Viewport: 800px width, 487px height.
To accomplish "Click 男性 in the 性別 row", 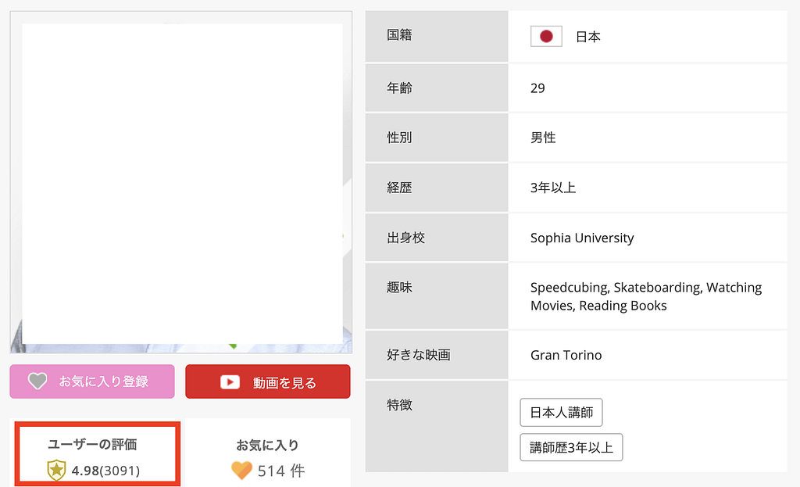I will [542, 138].
